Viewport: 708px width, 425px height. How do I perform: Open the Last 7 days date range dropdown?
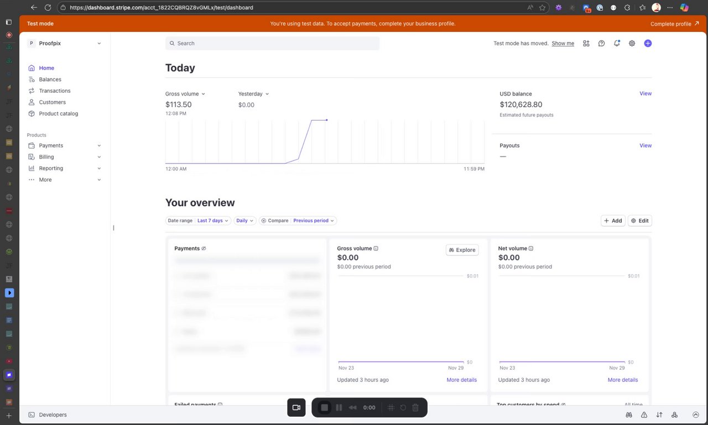(x=213, y=221)
